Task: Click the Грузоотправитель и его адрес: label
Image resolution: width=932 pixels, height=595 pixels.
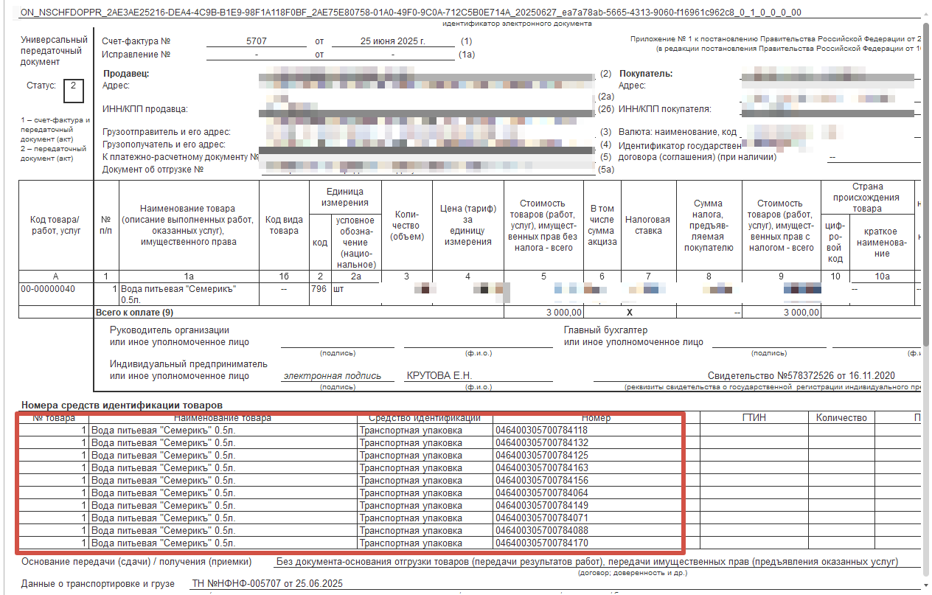Action: click(x=167, y=133)
